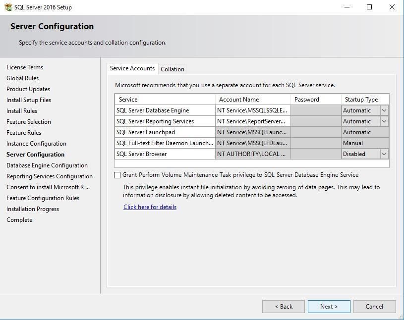Click Reporting Services password field

click(x=315, y=121)
